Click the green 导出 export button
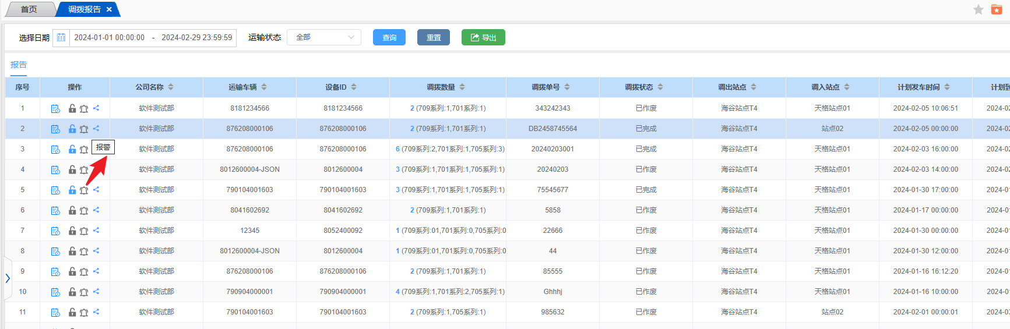The height and width of the screenshot is (329, 1010). pos(483,37)
